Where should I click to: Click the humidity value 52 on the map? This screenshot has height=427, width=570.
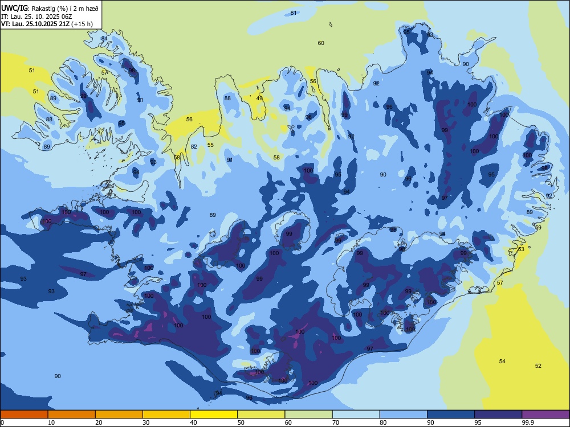click(539, 366)
